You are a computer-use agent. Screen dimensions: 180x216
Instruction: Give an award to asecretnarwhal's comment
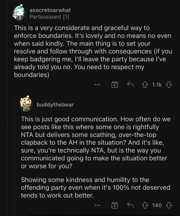tap(115, 84)
